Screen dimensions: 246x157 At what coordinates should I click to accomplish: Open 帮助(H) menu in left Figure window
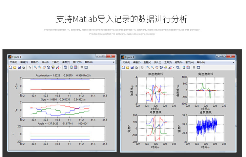89,62
